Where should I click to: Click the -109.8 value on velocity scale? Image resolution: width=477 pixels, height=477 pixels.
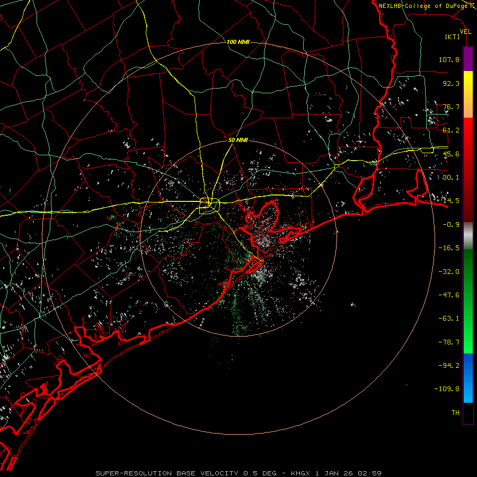click(x=447, y=389)
